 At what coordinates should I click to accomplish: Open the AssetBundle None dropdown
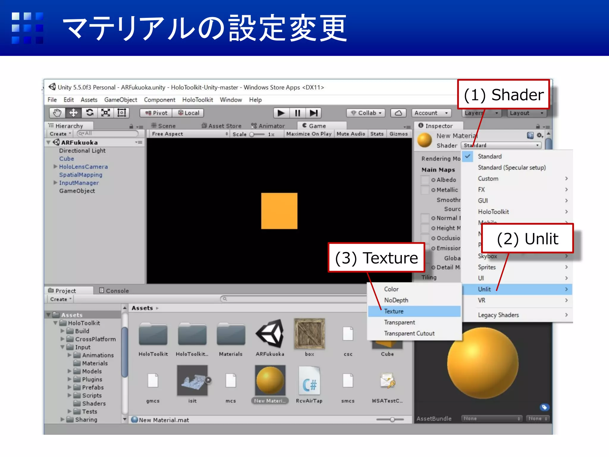pos(492,419)
